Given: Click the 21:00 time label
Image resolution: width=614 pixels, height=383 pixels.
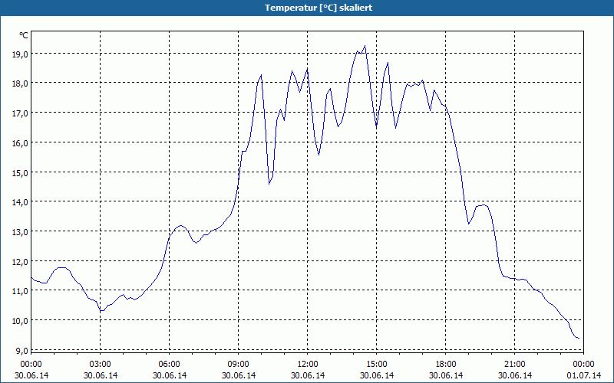Looking at the screenshot, I should 514,365.
